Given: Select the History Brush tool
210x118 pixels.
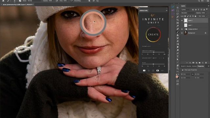Looking at the screenshot, I should (x=178, y=38).
